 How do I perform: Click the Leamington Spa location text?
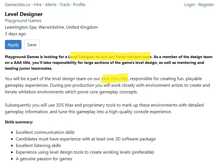(x=51, y=27)
